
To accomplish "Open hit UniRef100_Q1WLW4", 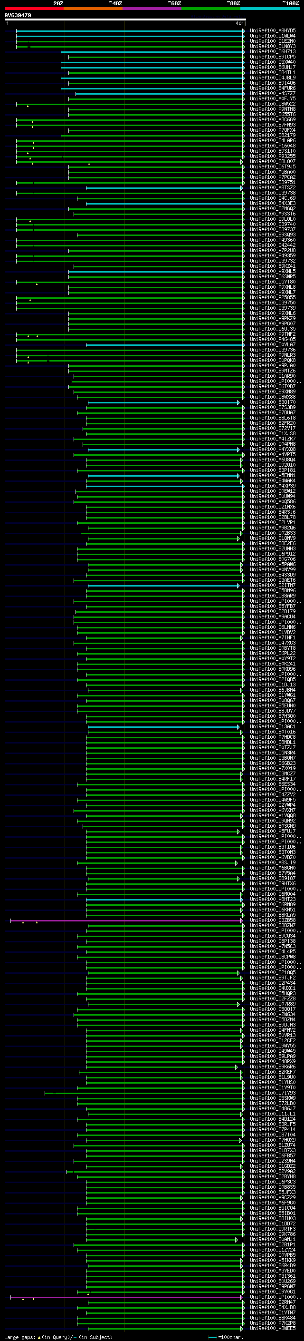I will [x=273, y=37].
